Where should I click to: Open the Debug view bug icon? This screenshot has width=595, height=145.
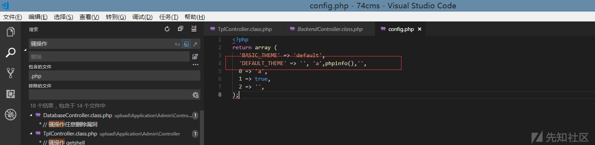(x=11, y=115)
